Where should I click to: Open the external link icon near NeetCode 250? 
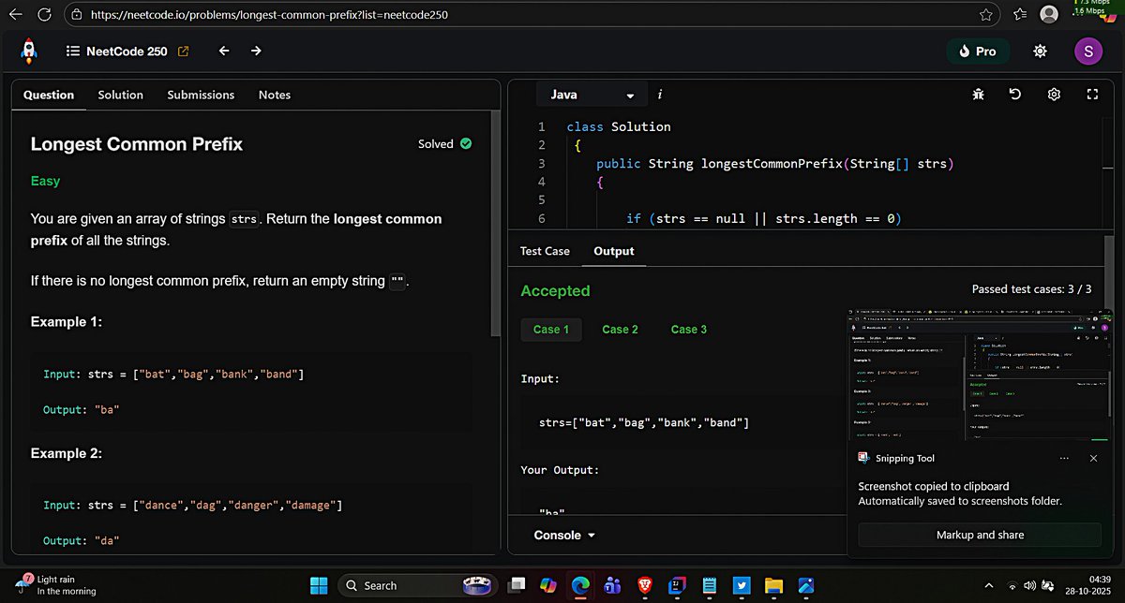pyautogui.click(x=182, y=51)
